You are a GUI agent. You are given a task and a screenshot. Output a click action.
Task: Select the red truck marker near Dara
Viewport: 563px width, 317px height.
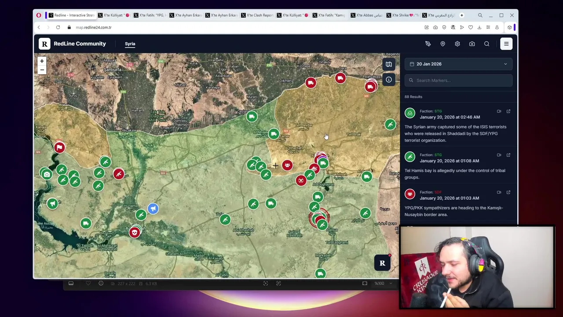pos(340,78)
